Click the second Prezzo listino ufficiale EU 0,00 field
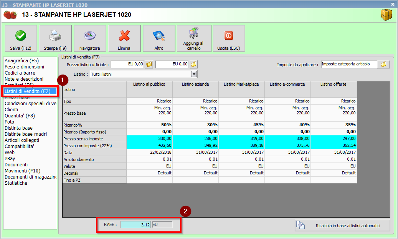Viewport: 398px width, 239px height. coord(172,64)
